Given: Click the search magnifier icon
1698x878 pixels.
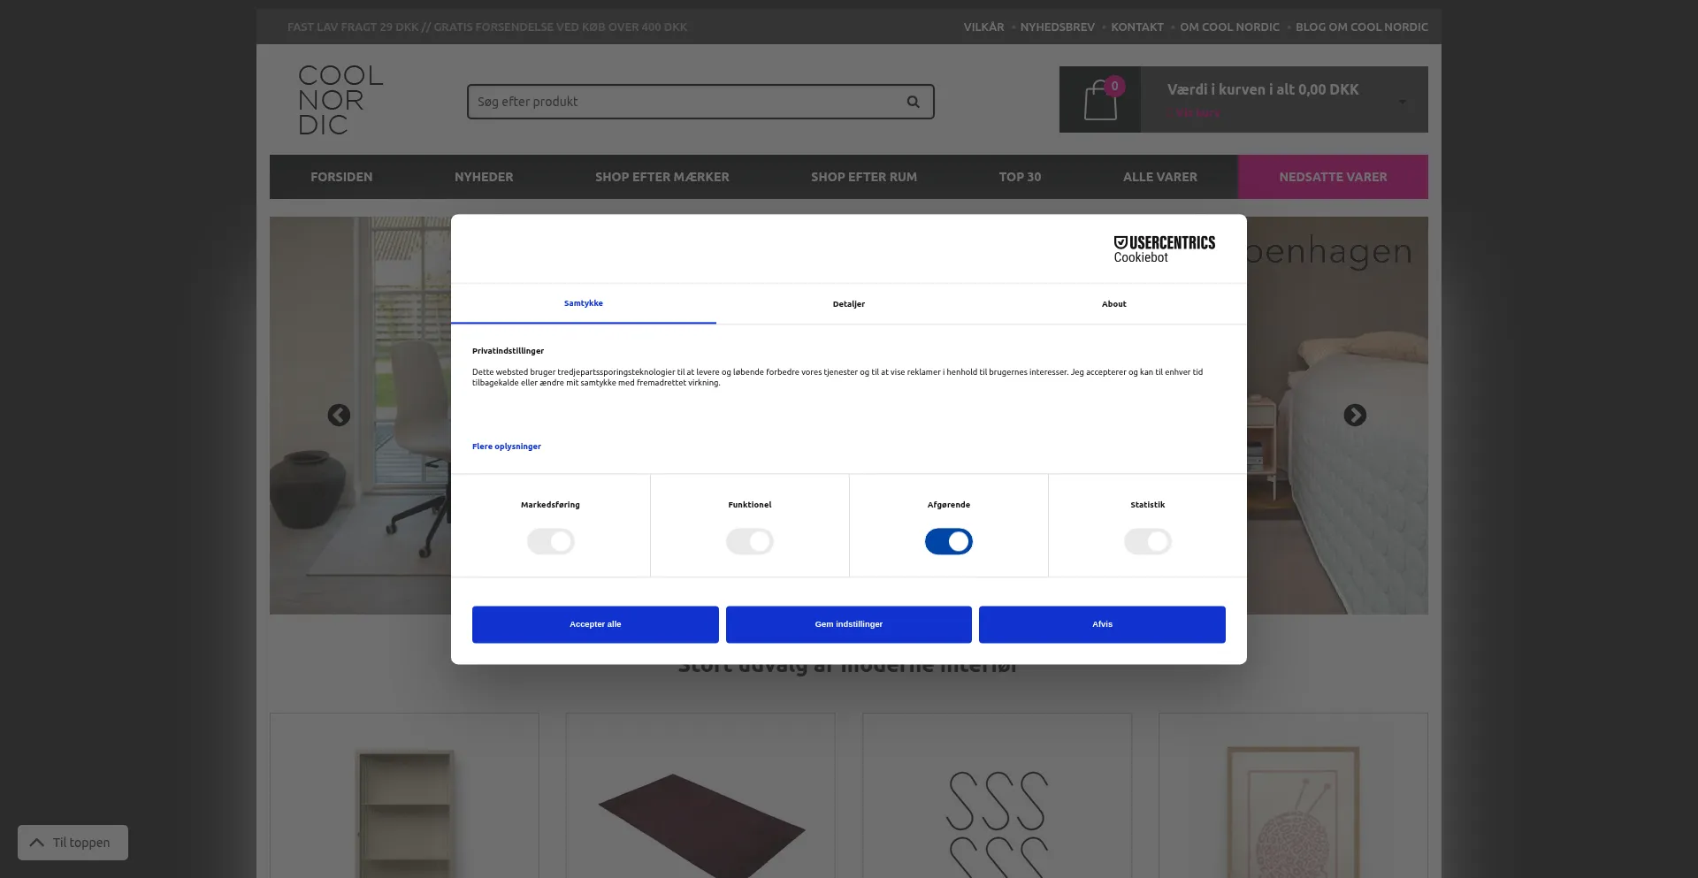Looking at the screenshot, I should [913, 102].
